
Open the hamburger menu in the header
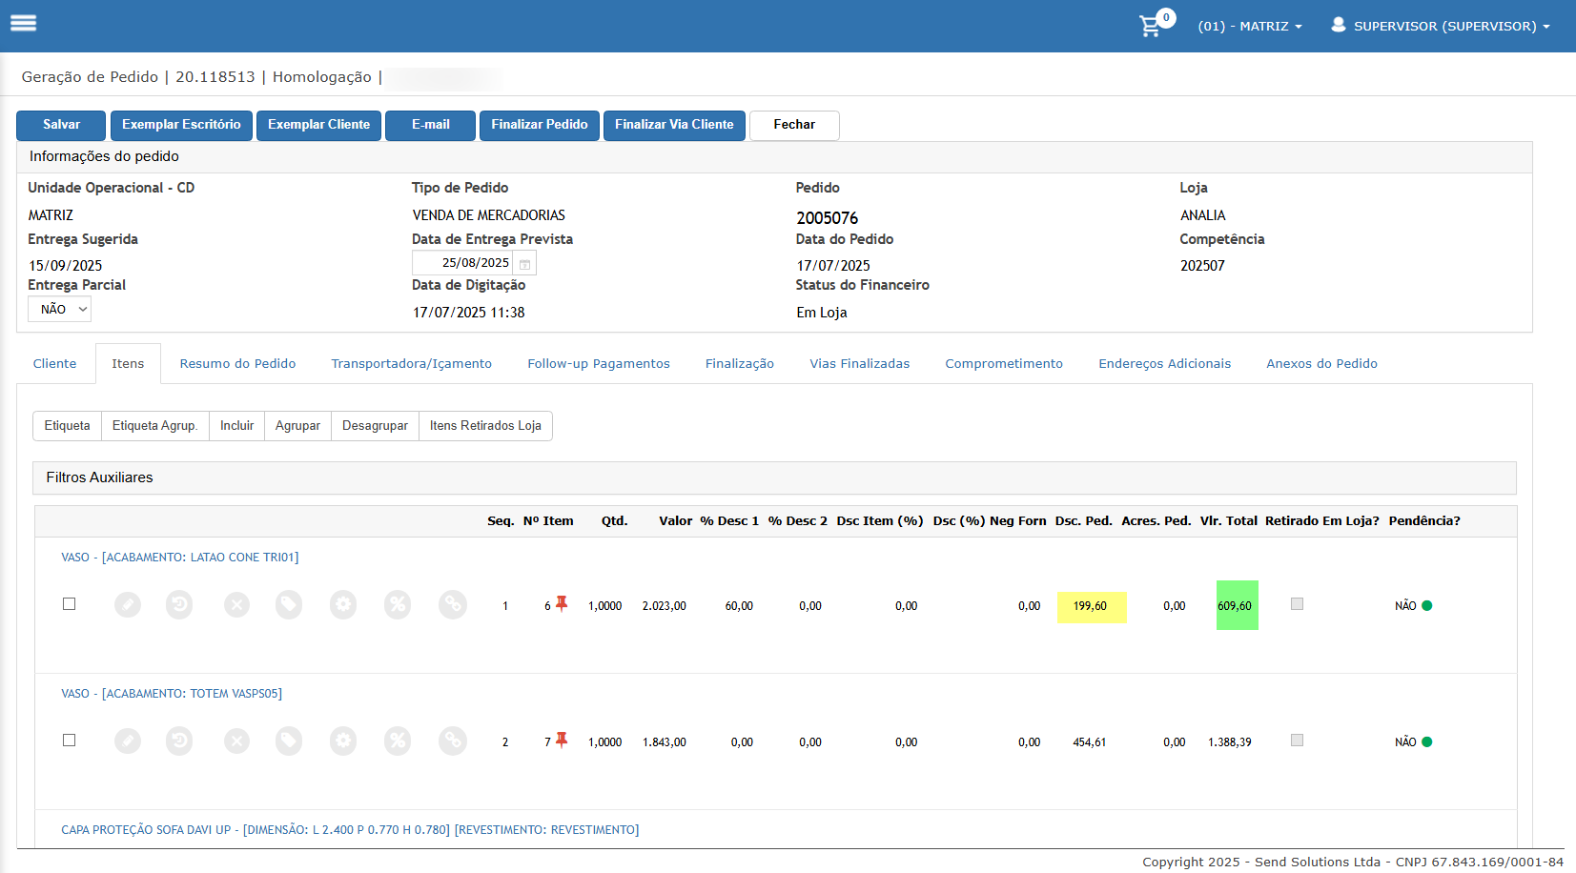[x=24, y=24]
